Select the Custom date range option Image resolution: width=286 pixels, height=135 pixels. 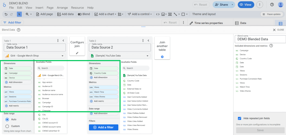click(x=7, y=126)
